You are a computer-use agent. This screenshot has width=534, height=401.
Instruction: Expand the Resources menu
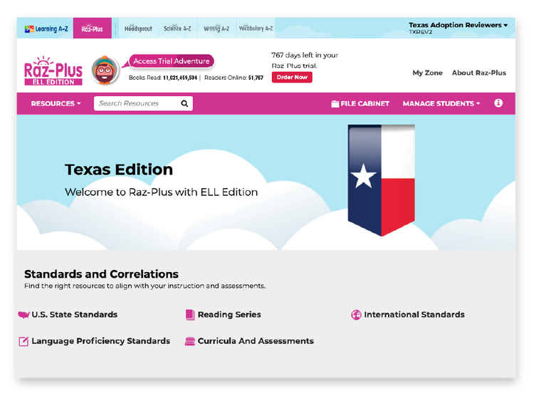(56, 103)
